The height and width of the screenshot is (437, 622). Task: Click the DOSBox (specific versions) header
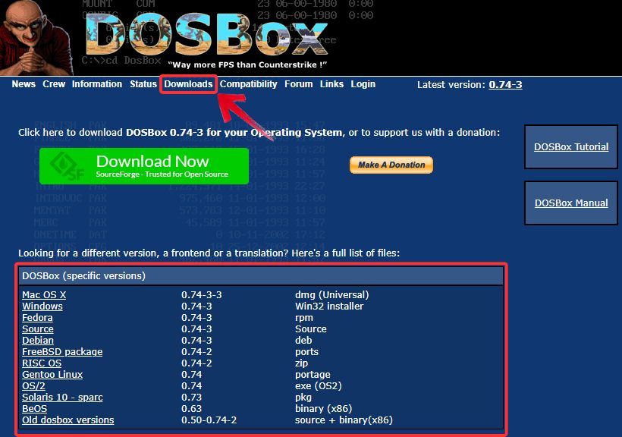click(x=261, y=276)
